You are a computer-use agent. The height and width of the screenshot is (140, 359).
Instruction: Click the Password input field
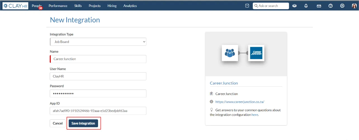pos(98,93)
